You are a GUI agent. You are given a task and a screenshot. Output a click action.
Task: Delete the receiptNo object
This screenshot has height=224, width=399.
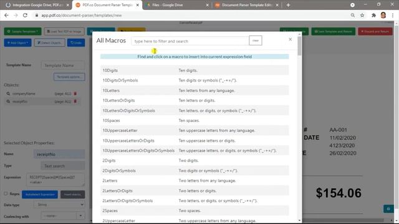[75, 101]
